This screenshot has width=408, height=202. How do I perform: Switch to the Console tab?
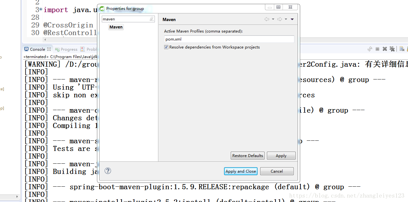(37, 49)
